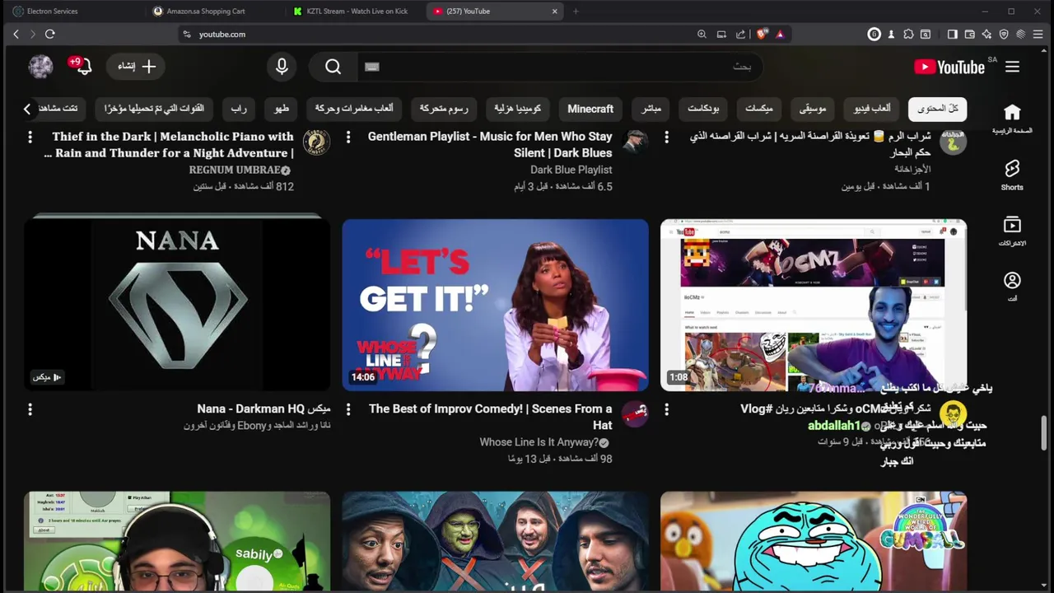
Task: Open options for the Thief in the Dark video
Action: click(30, 137)
